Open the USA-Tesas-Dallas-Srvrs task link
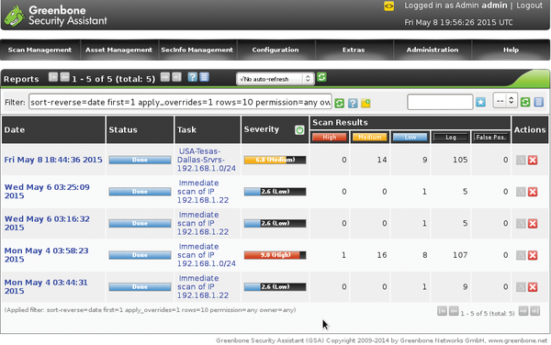551x345 pixels. click(207, 160)
